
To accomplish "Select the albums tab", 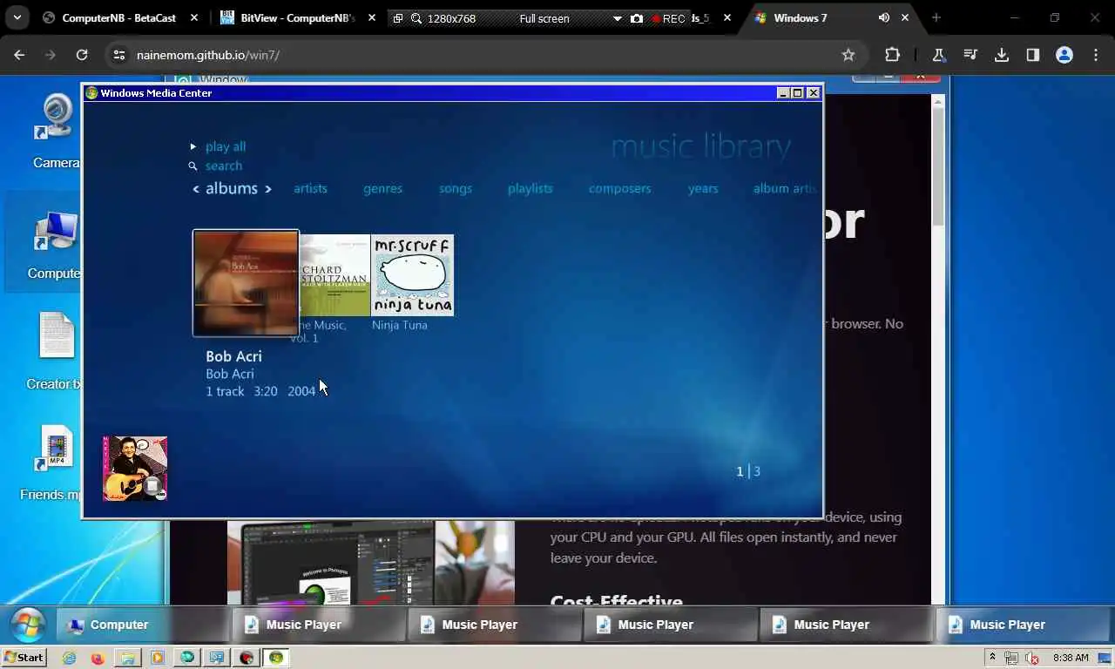I will pos(232,188).
